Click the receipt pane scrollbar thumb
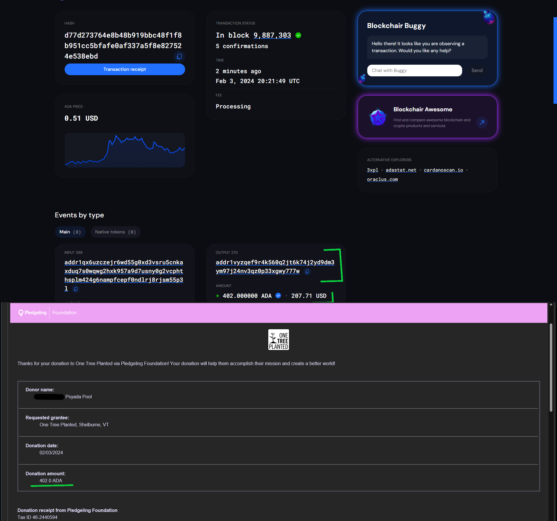This screenshot has width=557, height=521. (551, 368)
